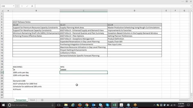Open Ribbon Display Options icon
The image size is (193, 108).
(x=187, y=1)
